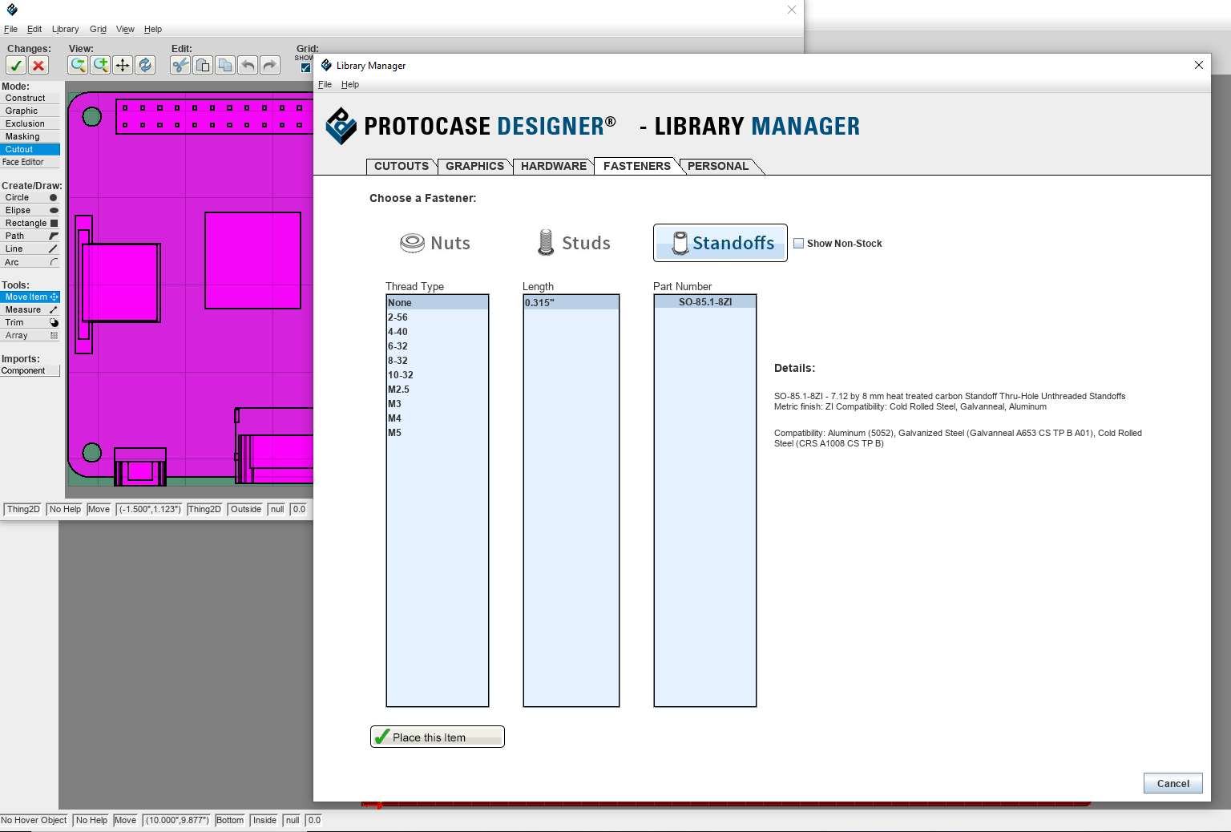Open the main window Edit menu
This screenshot has height=832, width=1231.
coord(34,29)
